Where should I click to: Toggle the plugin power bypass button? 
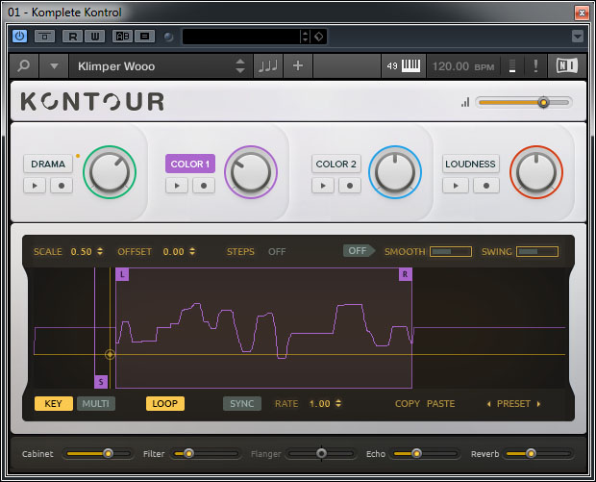pyautogui.click(x=20, y=37)
